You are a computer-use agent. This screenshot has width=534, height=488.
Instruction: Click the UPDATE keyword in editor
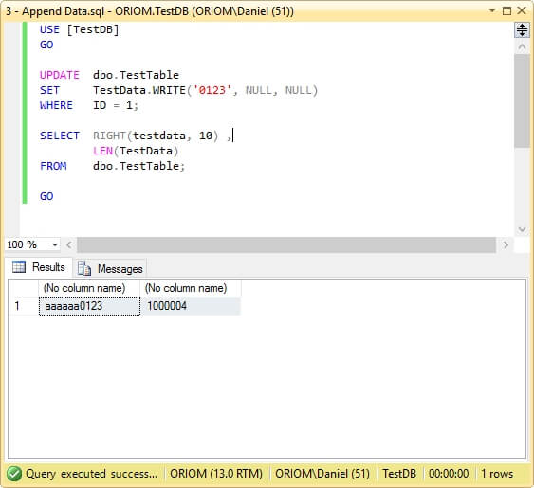click(x=59, y=75)
